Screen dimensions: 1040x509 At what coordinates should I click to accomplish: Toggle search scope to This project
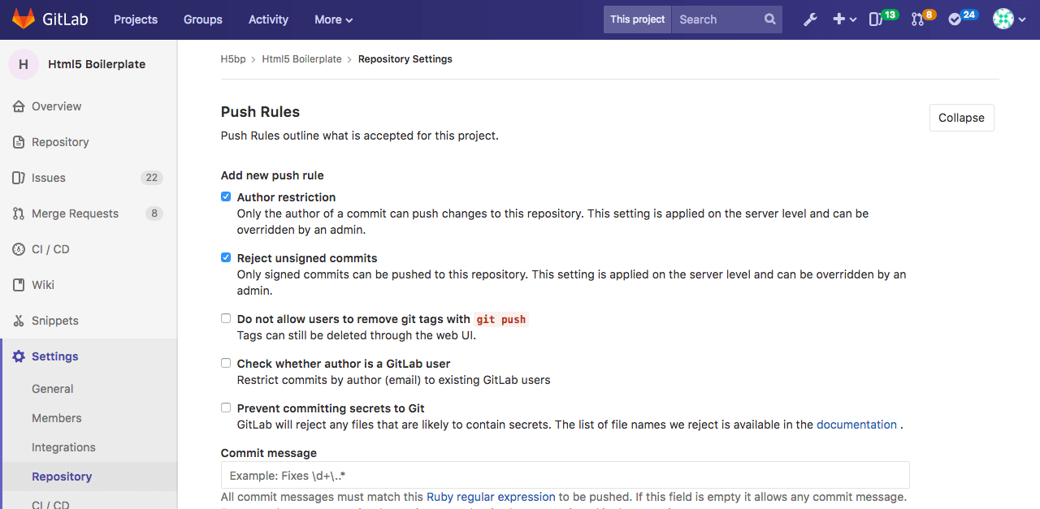pyautogui.click(x=637, y=19)
